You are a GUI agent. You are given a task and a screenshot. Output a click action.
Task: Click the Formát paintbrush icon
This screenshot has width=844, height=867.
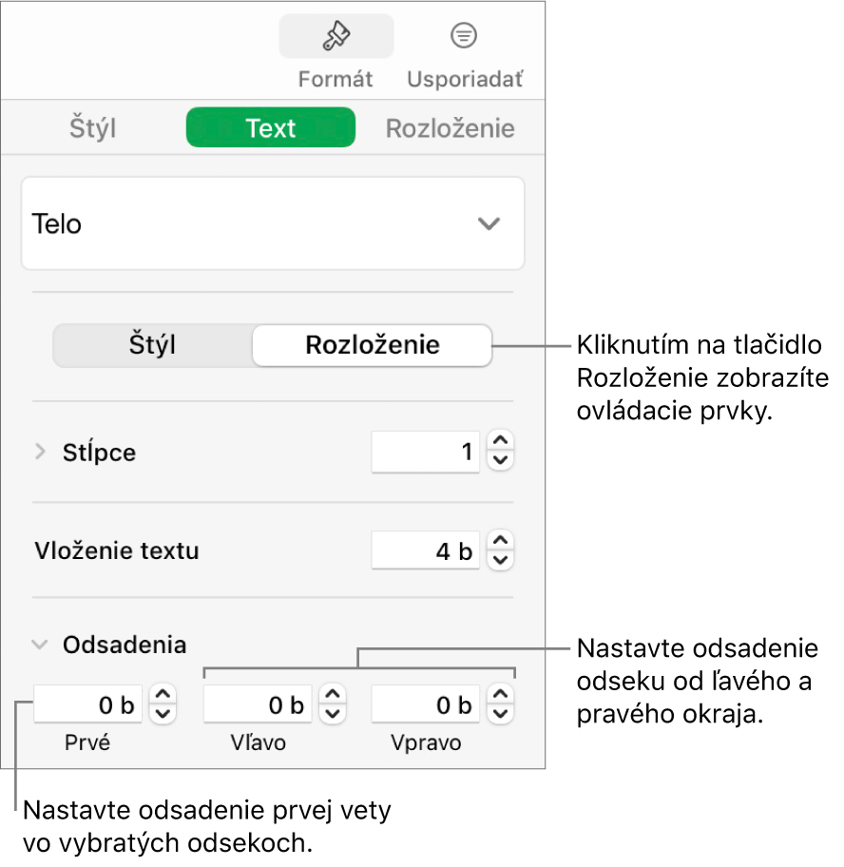click(336, 35)
